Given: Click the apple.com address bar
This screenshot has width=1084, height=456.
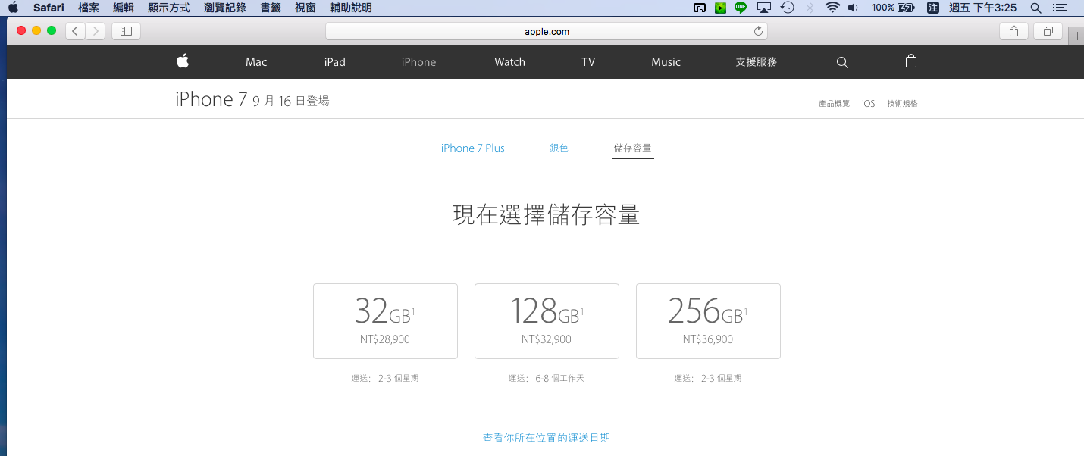Looking at the screenshot, I should click(x=546, y=31).
